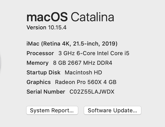
Task: Click the 21.5-inch text in the model line
Action: click(x=87, y=44)
